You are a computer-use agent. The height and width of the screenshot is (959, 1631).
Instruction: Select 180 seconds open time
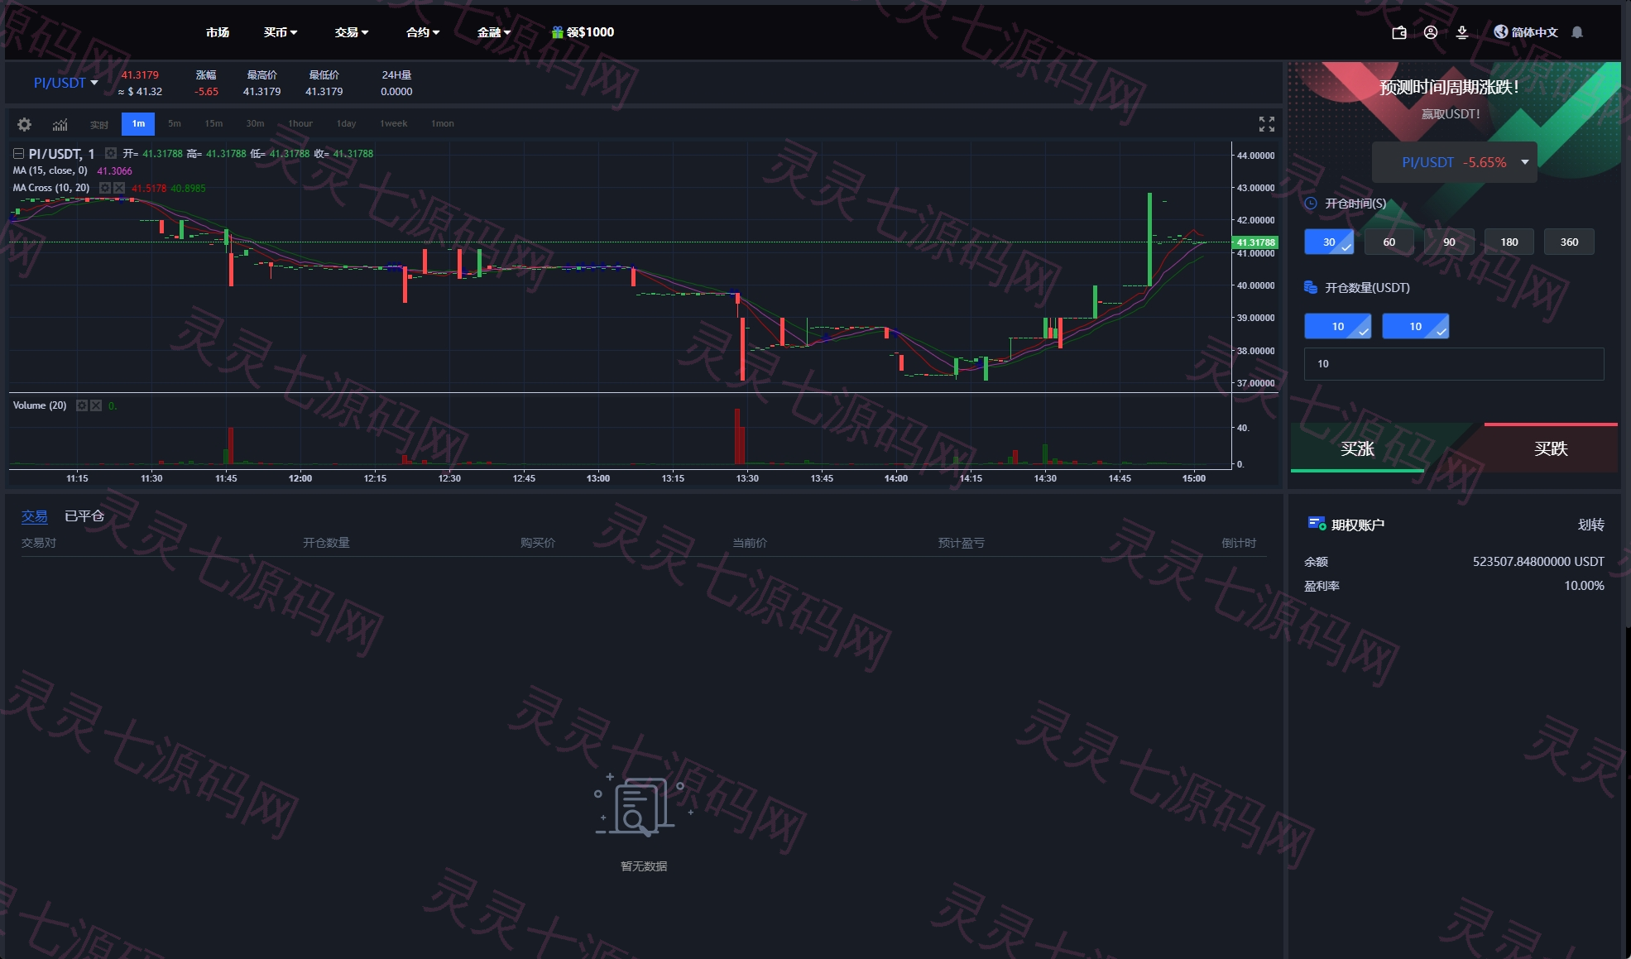pos(1509,242)
